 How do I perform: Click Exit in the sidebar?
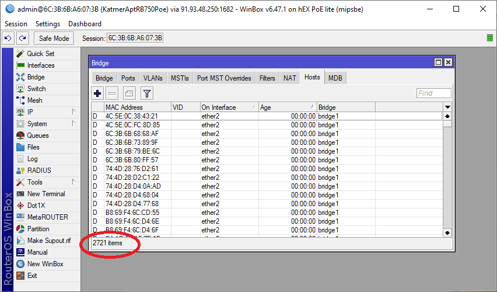[47, 276]
